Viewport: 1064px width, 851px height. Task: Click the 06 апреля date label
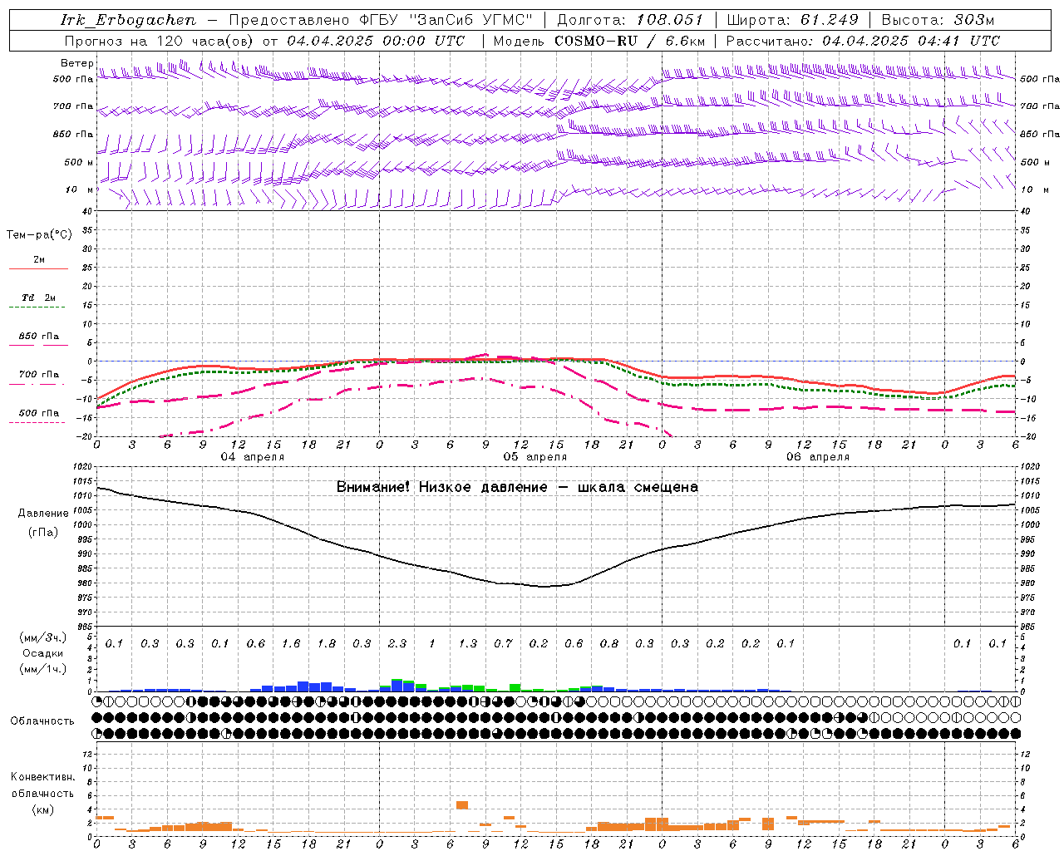point(817,457)
